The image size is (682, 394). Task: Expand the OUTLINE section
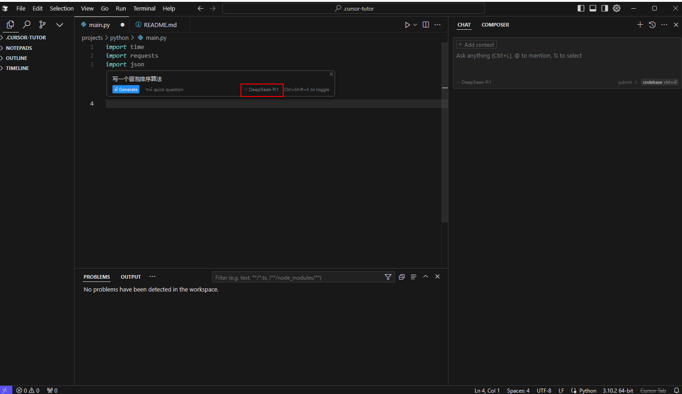point(37,58)
